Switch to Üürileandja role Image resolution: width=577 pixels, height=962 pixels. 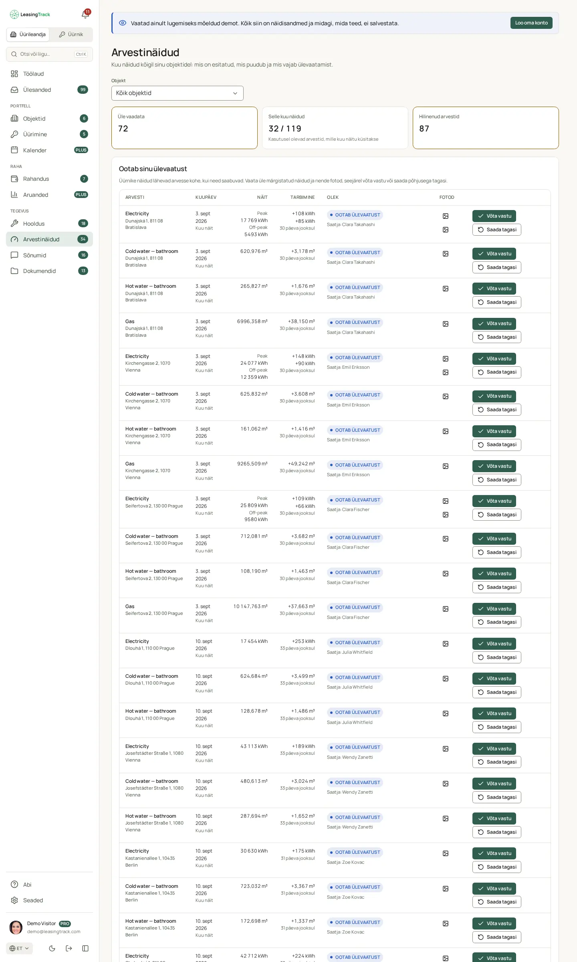pos(28,34)
